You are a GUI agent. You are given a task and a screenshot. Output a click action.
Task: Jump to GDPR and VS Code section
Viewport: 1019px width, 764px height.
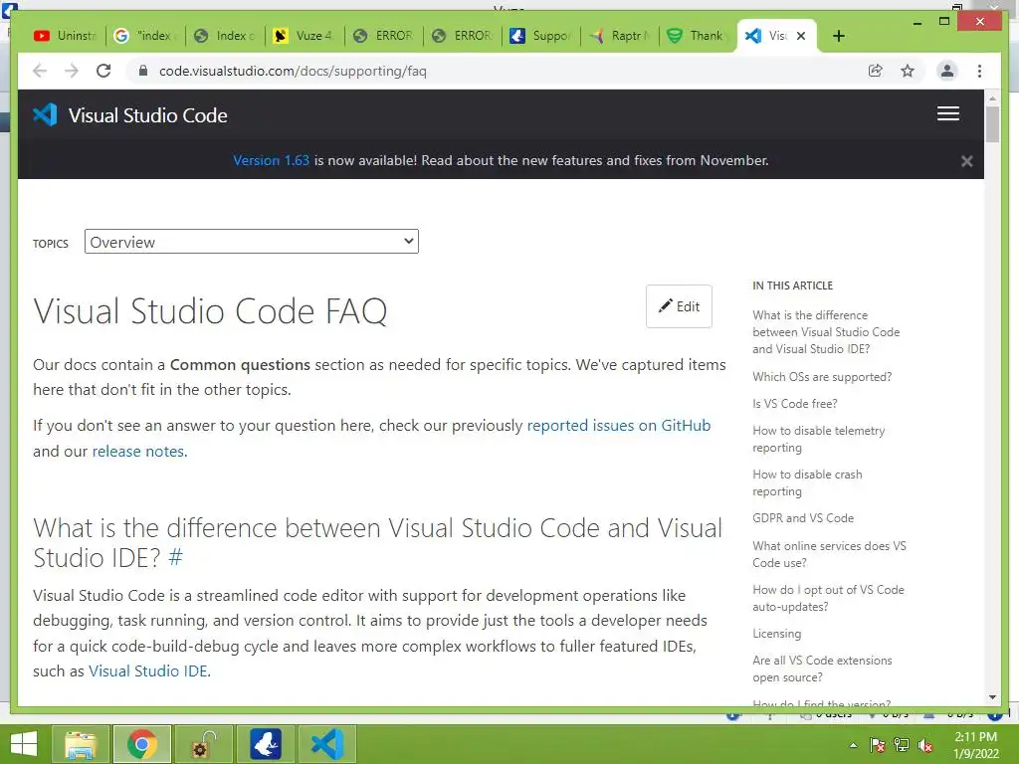click(x=803, y=517)
